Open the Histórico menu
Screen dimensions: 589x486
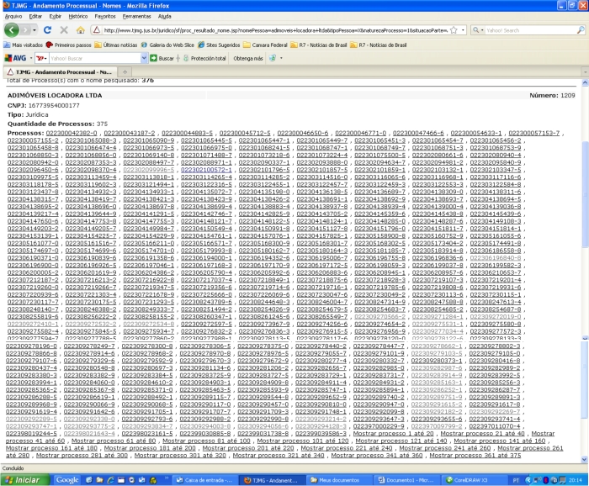[x=77, y=17]
